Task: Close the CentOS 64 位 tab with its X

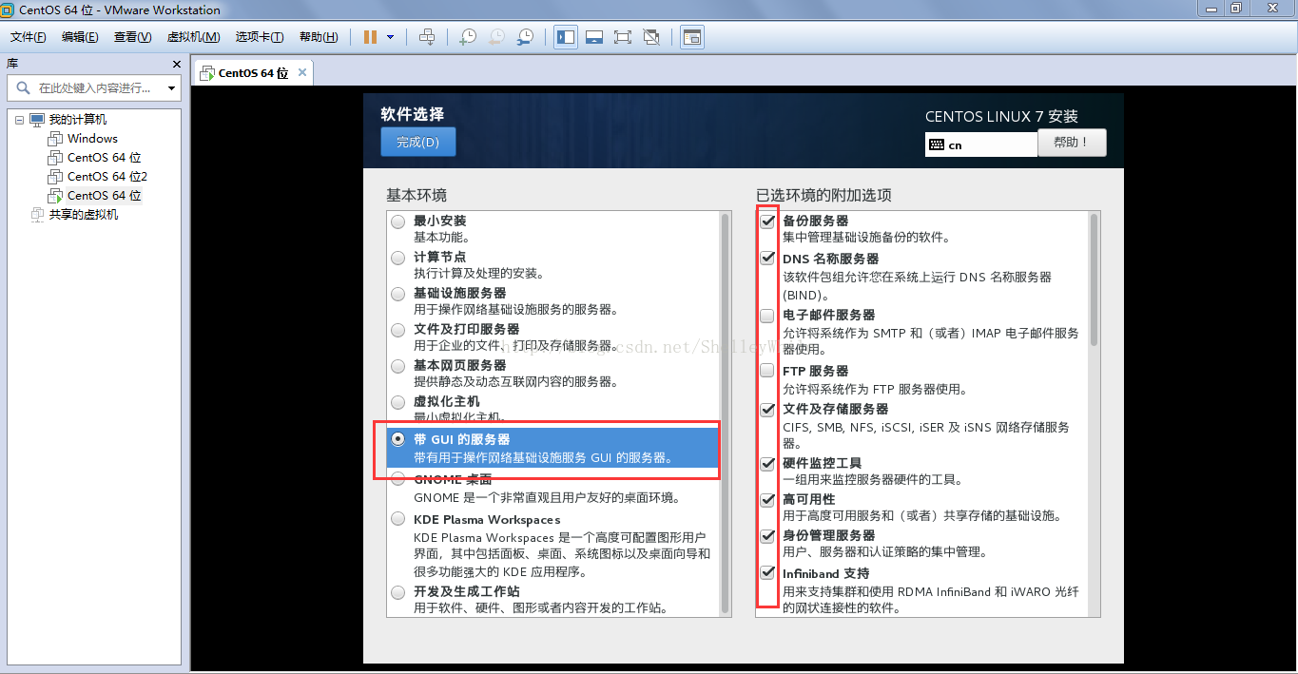Action: click(302, 72)
